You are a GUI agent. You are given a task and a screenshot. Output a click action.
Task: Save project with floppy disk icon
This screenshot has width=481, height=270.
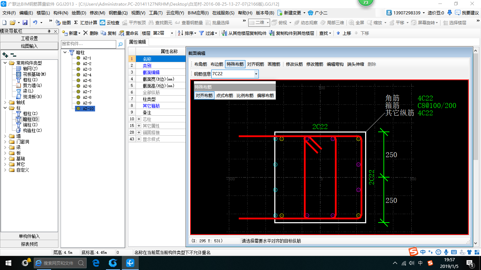25,22
